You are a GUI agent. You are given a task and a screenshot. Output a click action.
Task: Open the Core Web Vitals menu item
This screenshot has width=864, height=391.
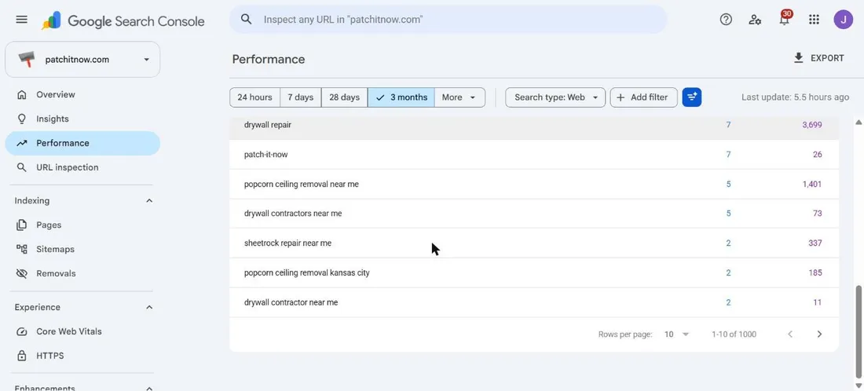pos(82,331)
